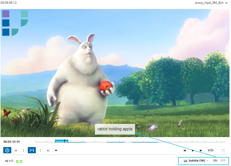Turn subtitles ON
The height and width of the screenshot is (166, 231).
215,161
